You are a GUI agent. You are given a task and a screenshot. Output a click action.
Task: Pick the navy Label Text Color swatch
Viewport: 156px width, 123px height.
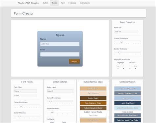(x=127, y=103)
